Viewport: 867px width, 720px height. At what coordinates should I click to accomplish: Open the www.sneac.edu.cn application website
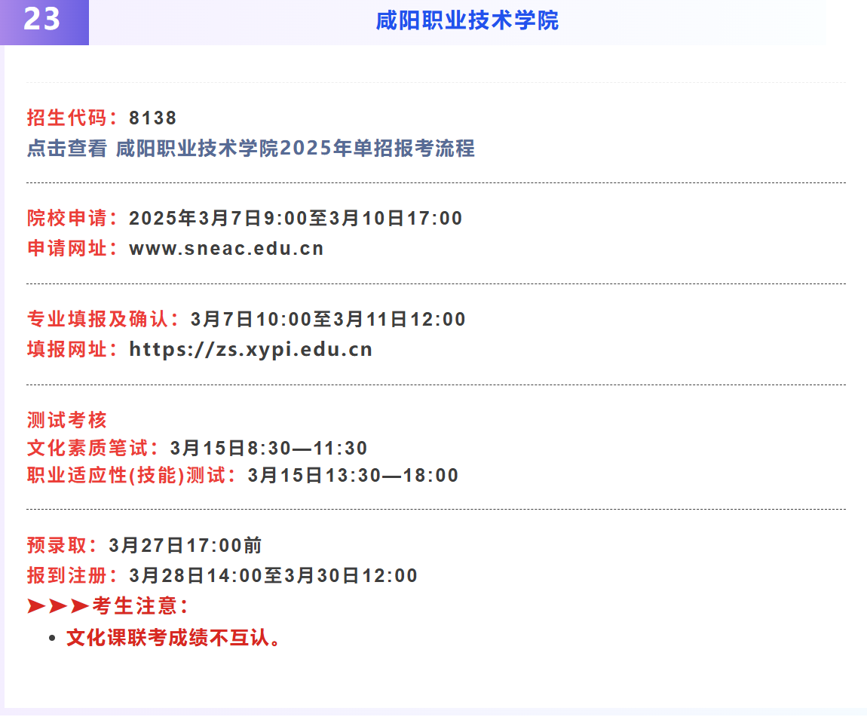[x=226, y=247]
